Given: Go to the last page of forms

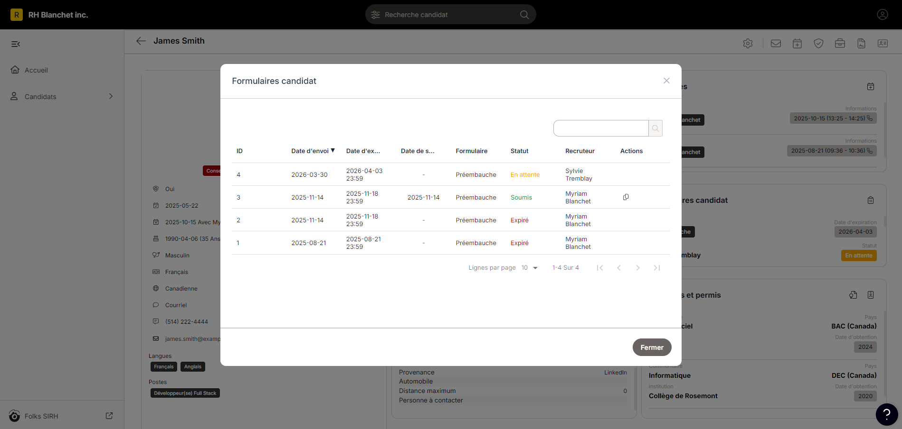Looking at the screenshot, I should coord(657,268).
